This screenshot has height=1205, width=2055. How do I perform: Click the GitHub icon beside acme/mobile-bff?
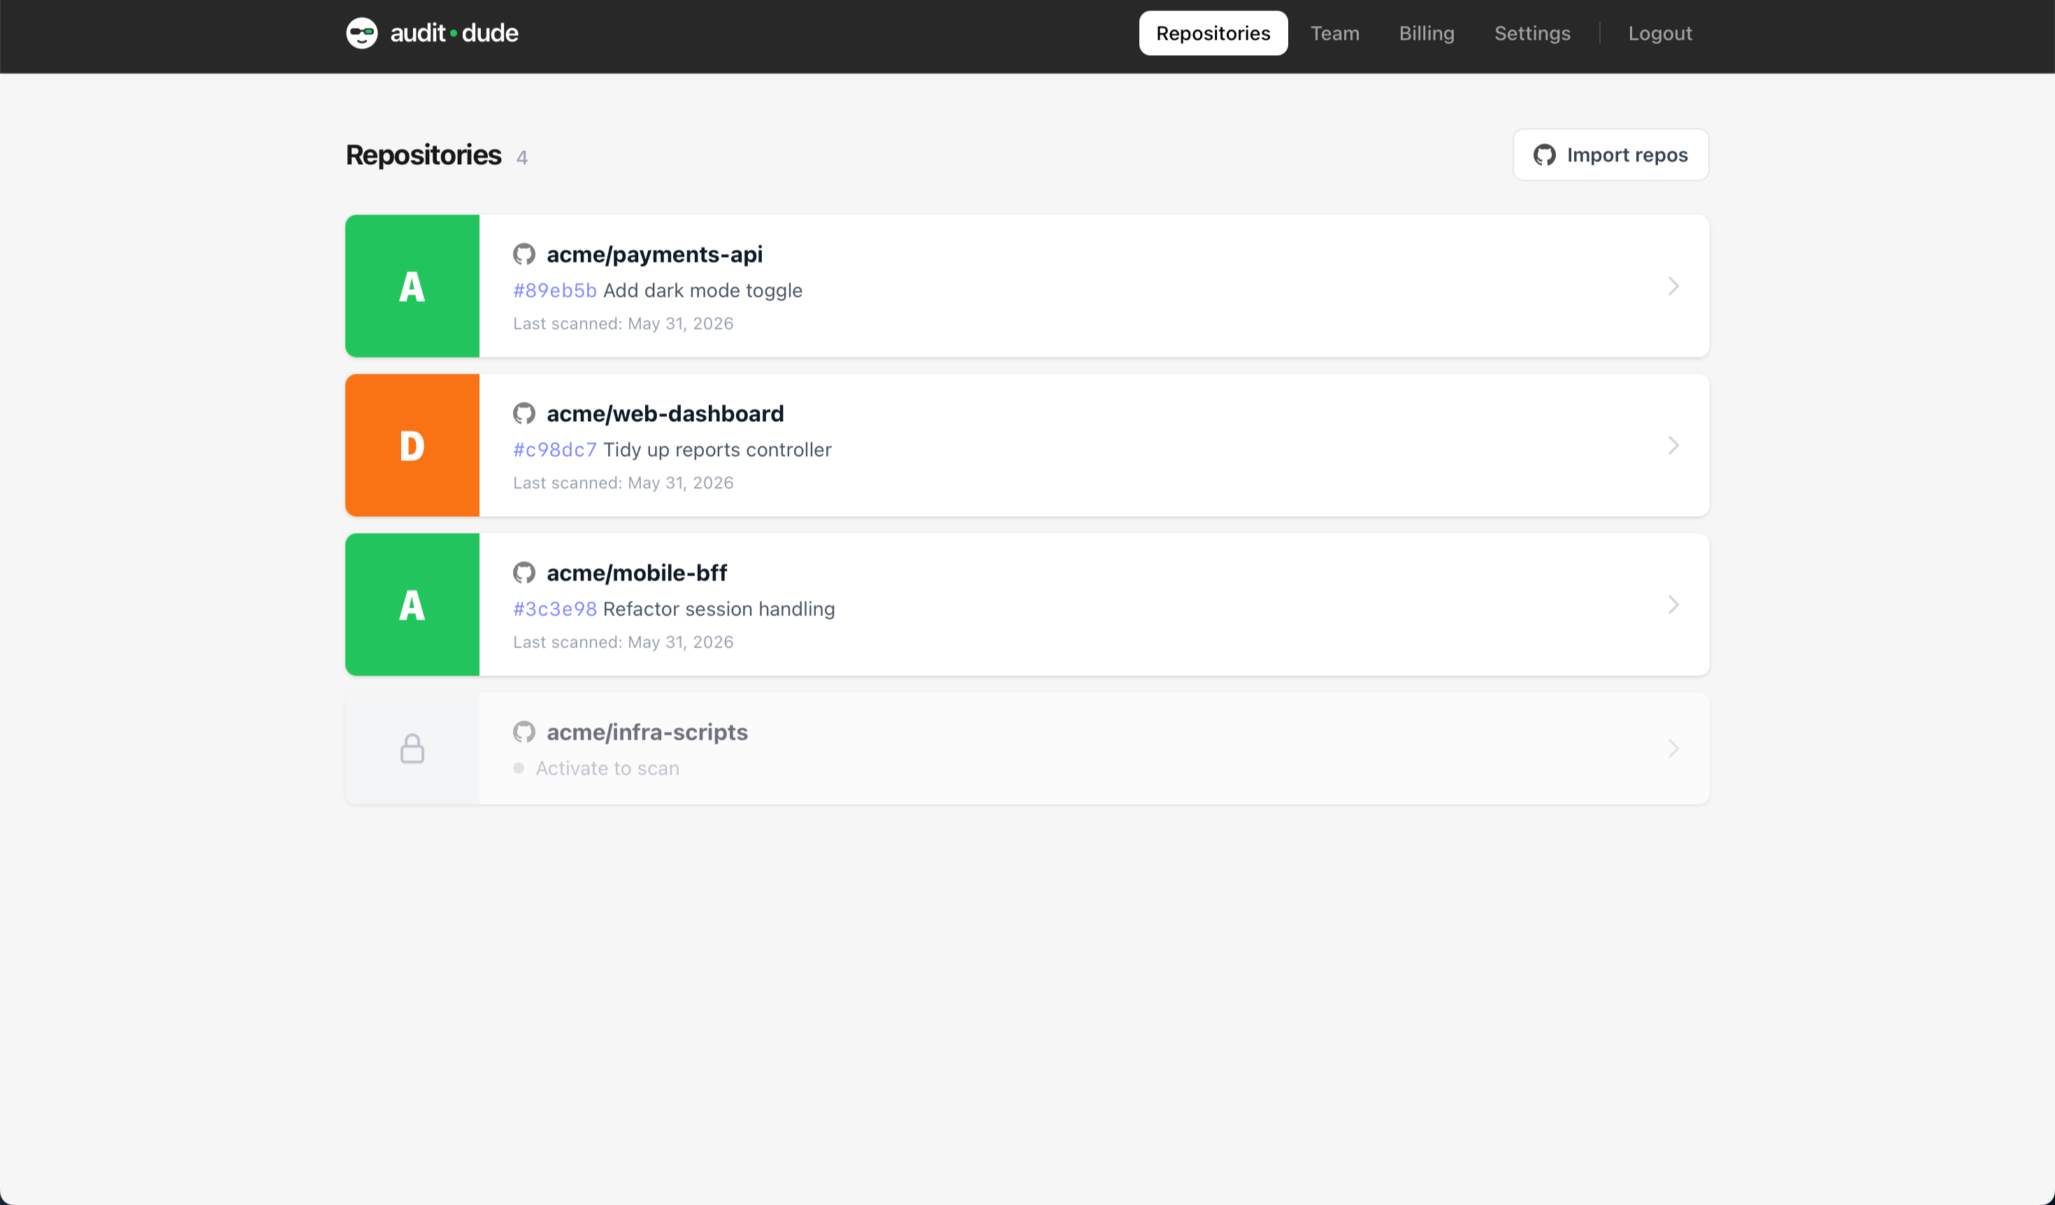[524, 573]
